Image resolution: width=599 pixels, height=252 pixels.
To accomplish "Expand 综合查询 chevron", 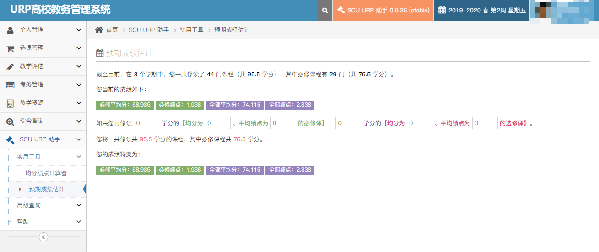I will coord(79,121).
